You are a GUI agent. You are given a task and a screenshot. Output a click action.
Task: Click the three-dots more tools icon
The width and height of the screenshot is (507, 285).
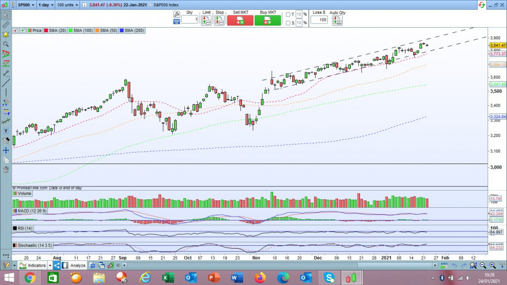[6, 255]
